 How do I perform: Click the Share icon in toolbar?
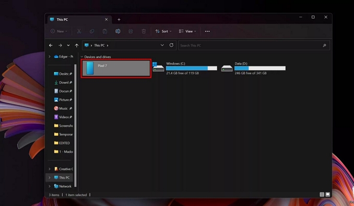131,31
